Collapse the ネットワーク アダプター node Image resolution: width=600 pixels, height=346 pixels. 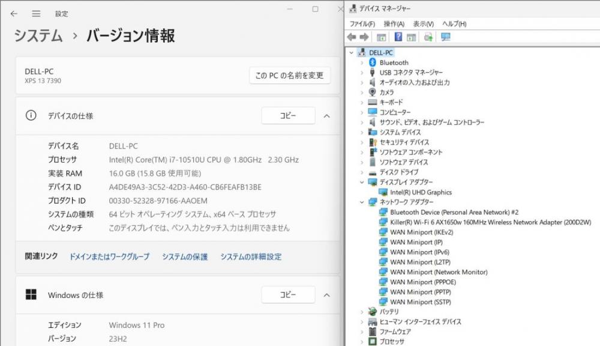coord(362,202)
